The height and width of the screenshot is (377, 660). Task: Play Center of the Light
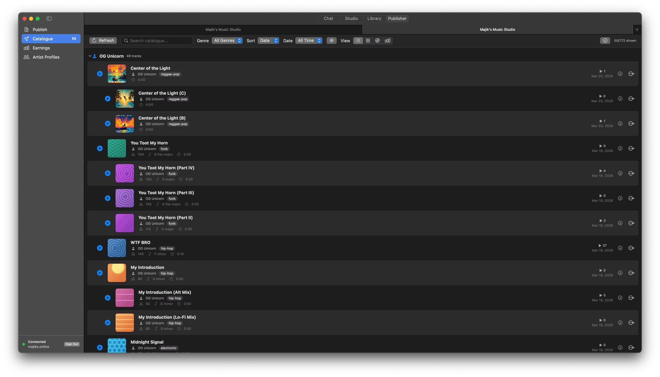[100, 74]
